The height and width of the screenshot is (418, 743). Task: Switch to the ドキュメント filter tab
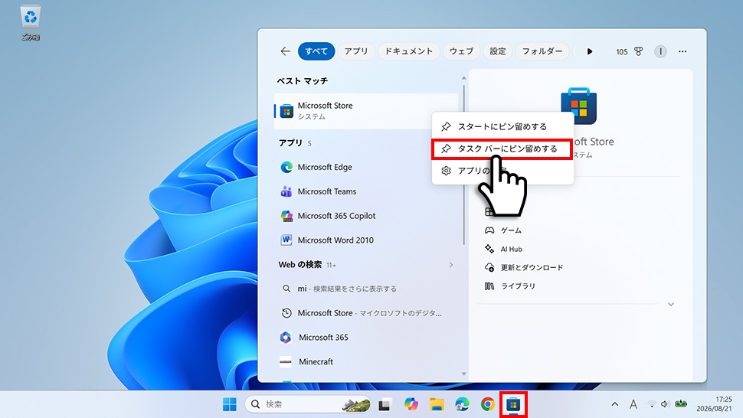(x=408, y=51)
